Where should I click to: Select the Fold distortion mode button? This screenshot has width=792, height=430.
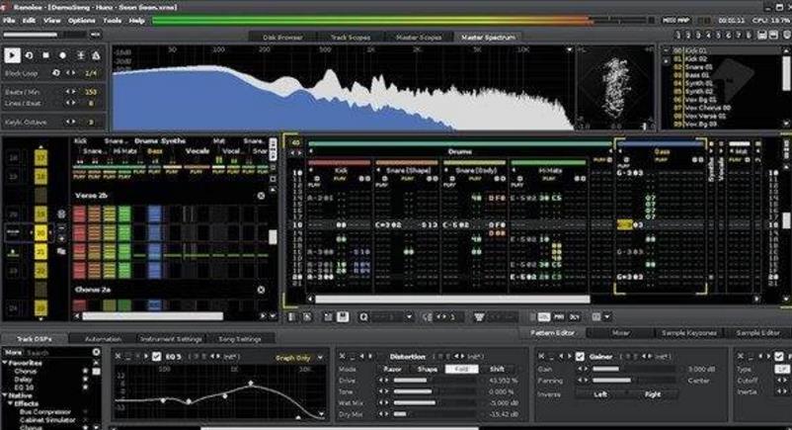coord(461,369)
